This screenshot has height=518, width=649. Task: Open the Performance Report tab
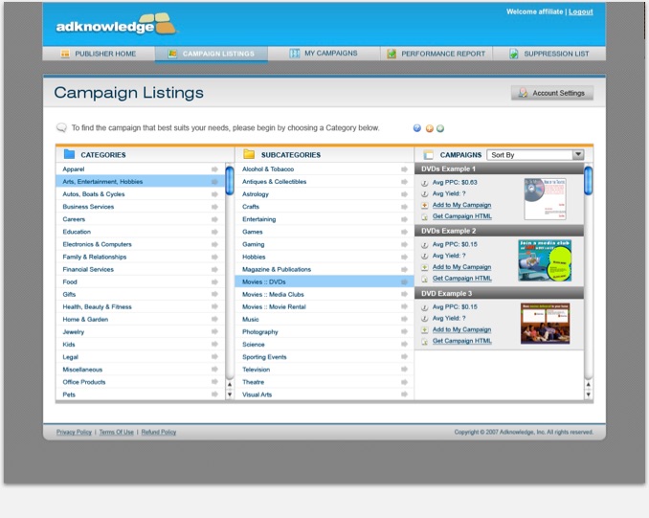[x=436, y=54]
